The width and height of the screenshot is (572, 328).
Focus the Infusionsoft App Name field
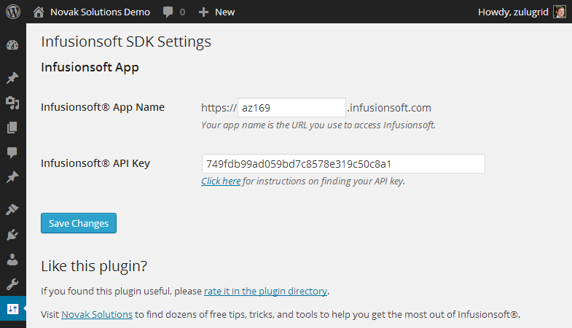[291, 108]
